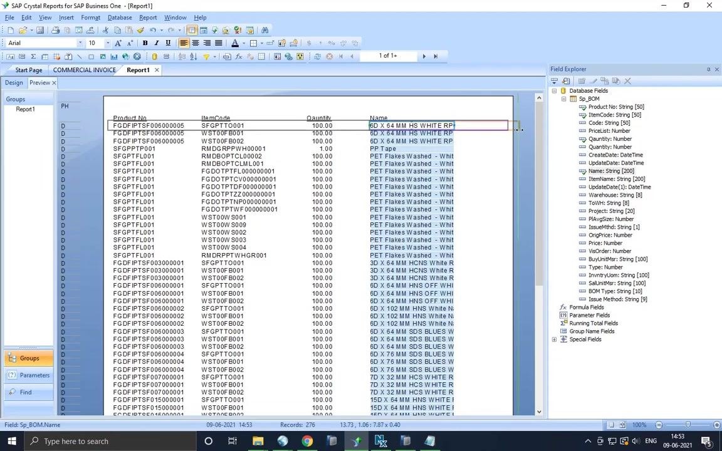This screenshot has width=722, height=451.
Task: Insert Summary using the Sigma icon
Action: (33, 56)
